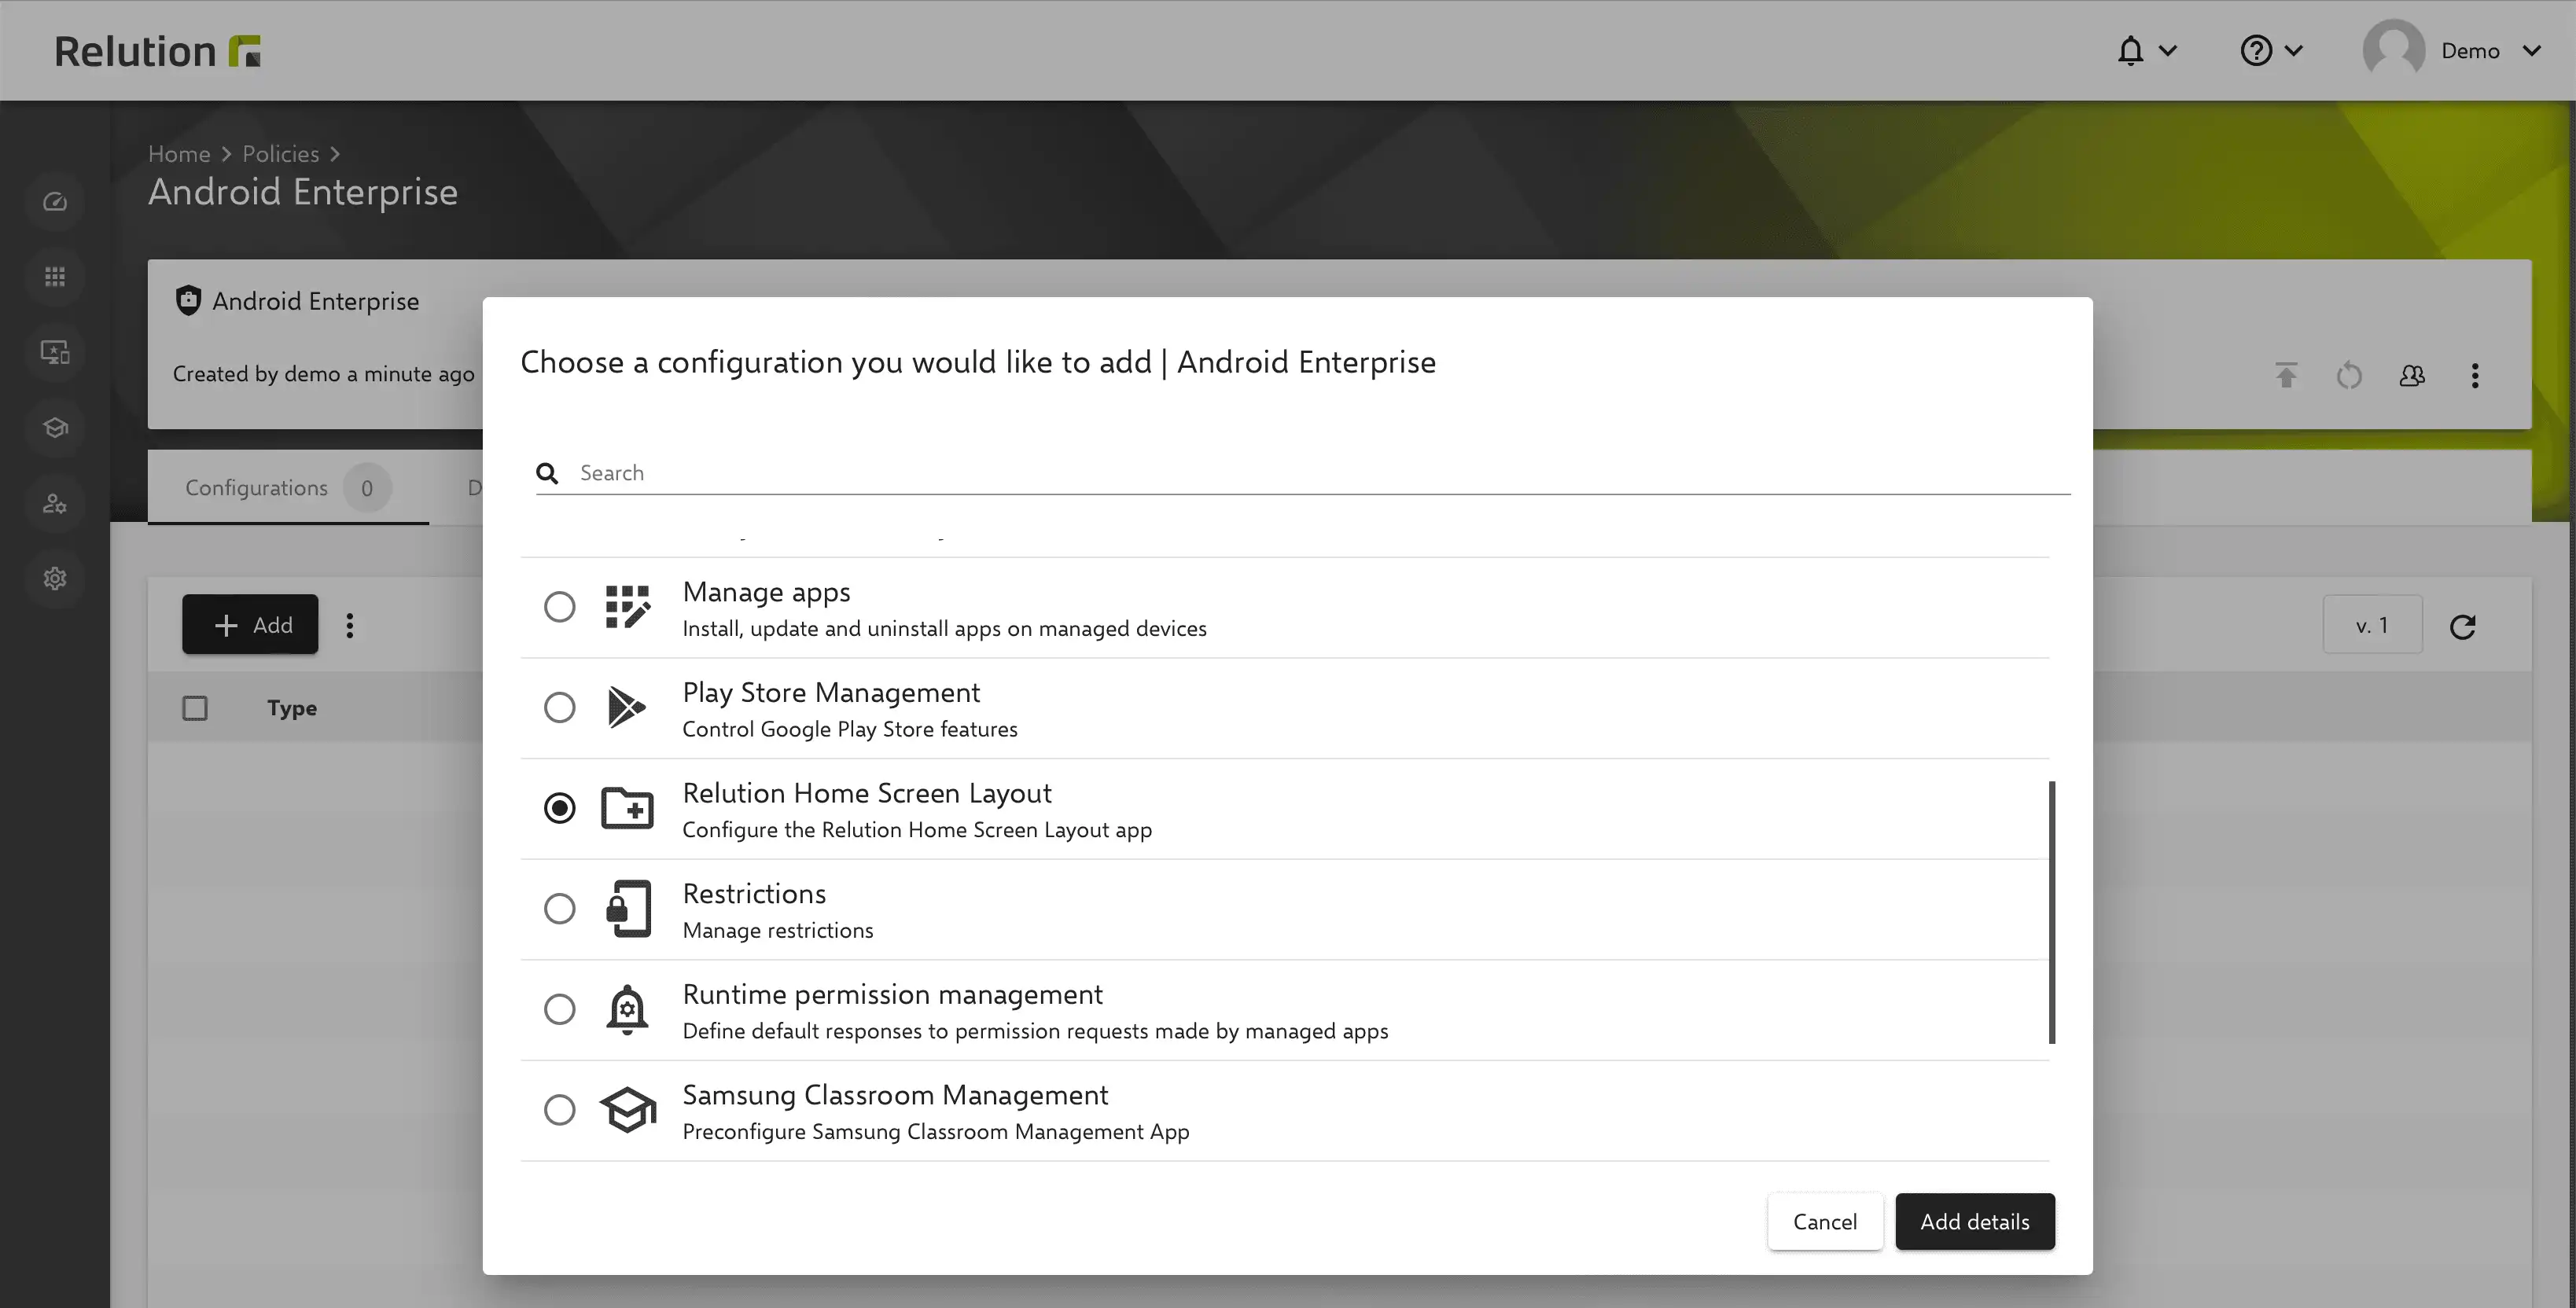Click the Samsung Classroom Management cap icon

628,1109
